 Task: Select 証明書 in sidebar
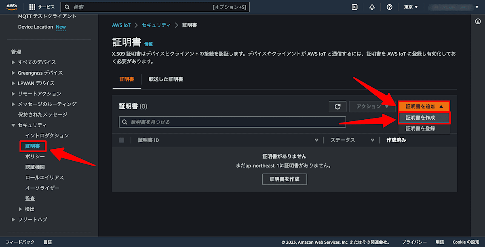point(33,146)
